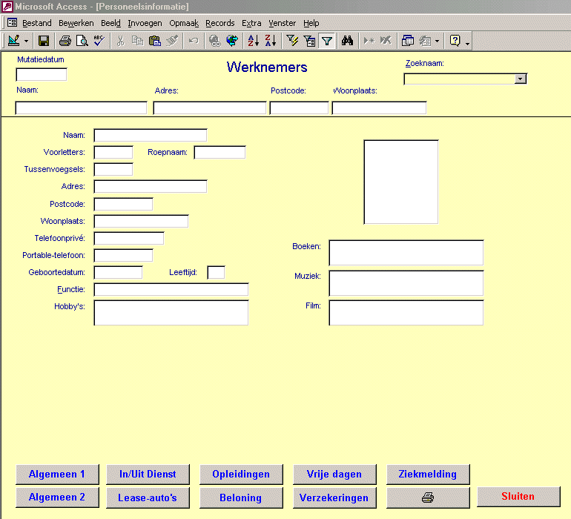Click the Boeken text box

tap(406, 253)
